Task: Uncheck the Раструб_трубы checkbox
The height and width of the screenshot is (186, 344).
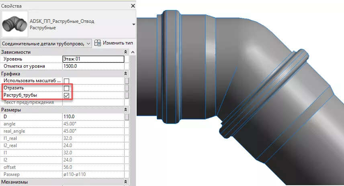Action: (67, 95)
